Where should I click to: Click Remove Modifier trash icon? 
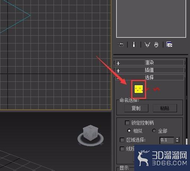(x=156, y=45)
